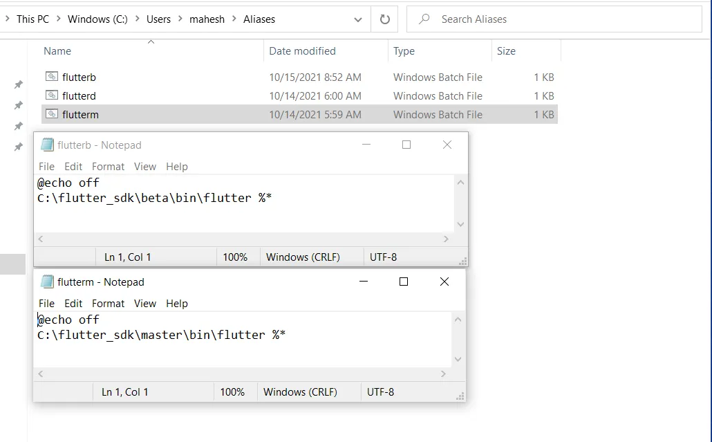Click the search magnifier icon
712x442 pixels.
(425, 19)
